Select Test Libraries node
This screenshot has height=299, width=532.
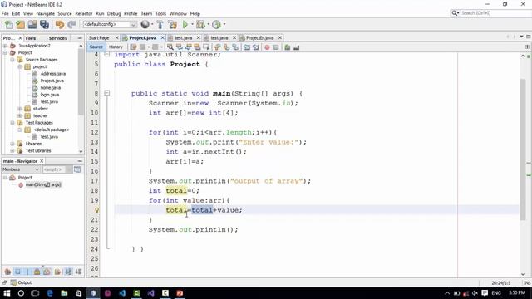pos(38,150)
